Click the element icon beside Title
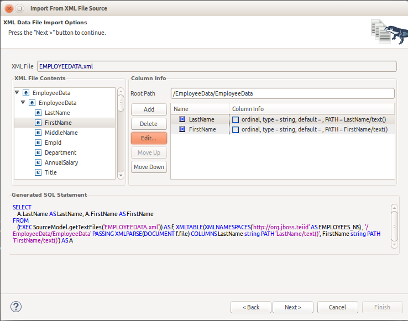This screenshot has width=408, height=321. click(38, 172)
